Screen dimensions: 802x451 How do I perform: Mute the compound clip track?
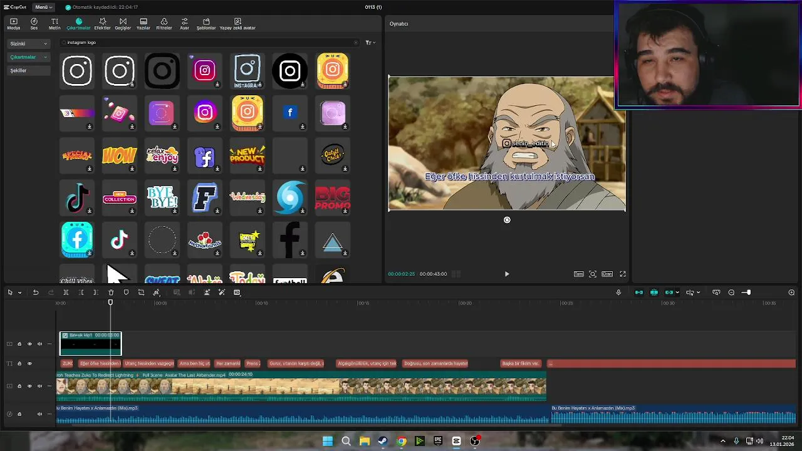[39, 344]
